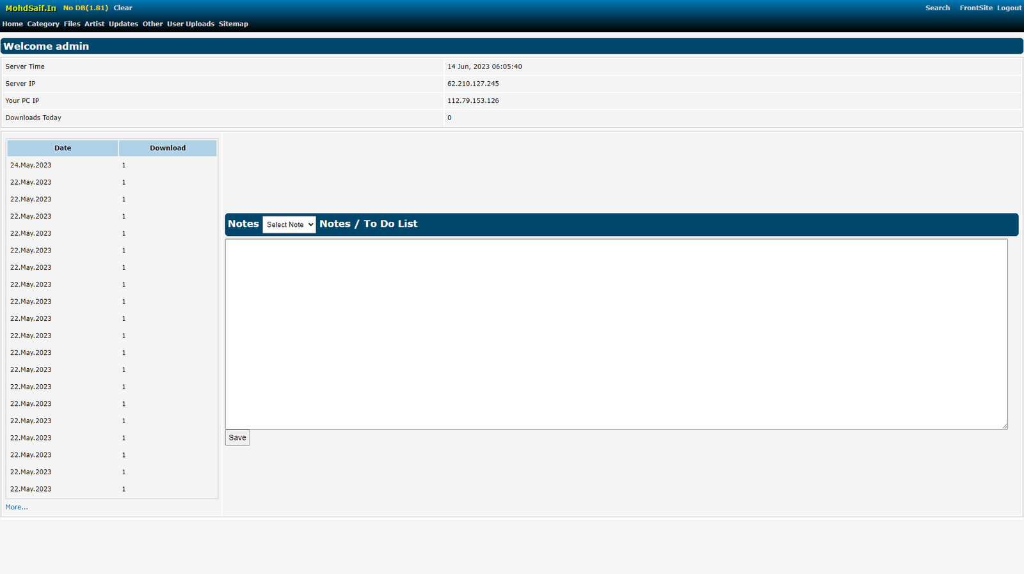
Task: Click inside the Notes text area
Action: click(616, 334)
